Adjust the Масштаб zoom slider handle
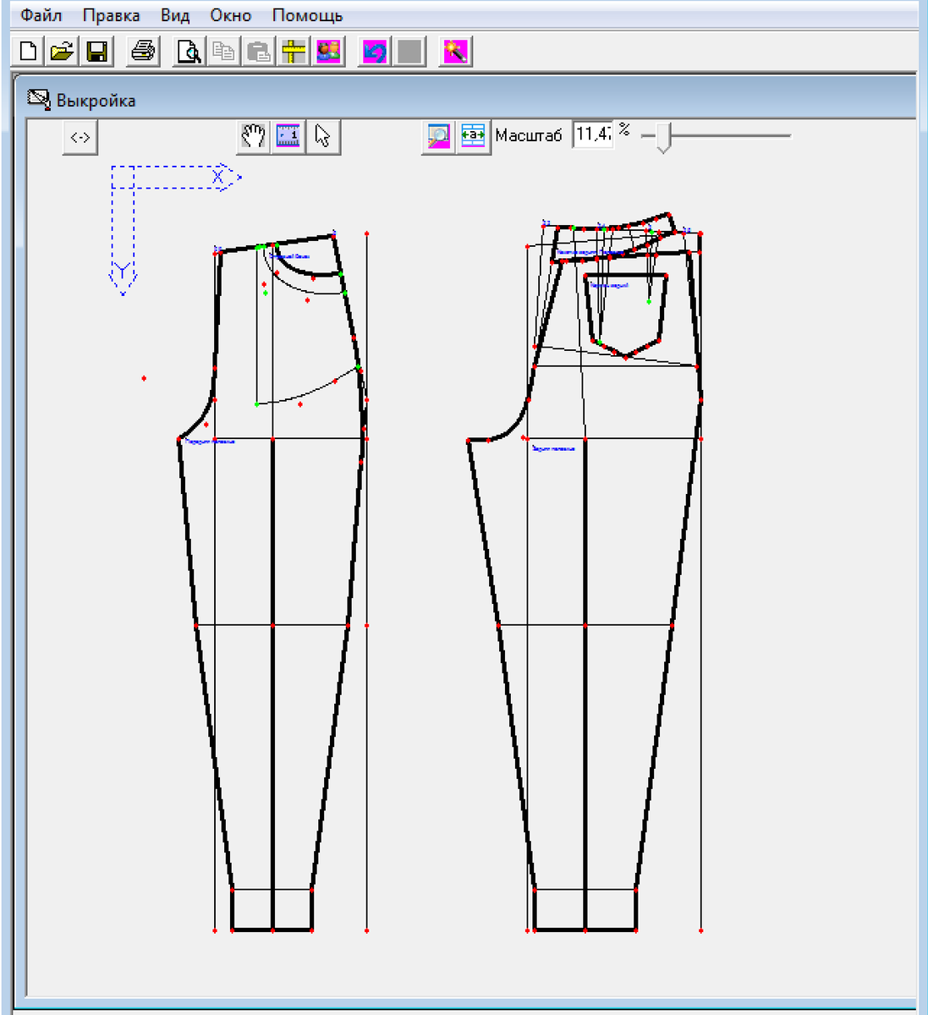928x1015 pixels. [664, 138]
